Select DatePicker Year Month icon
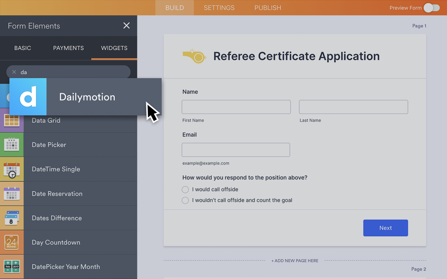This screenshot has height=279, width=447. (x=12, y=267)
